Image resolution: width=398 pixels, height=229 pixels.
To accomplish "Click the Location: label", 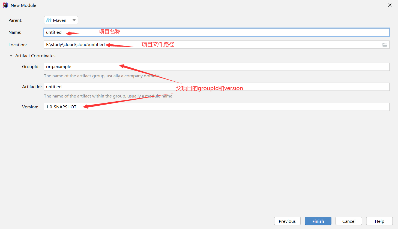I will 18,45.
